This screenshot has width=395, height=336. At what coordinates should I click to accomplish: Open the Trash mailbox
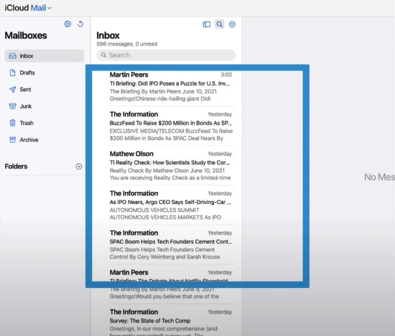pyautogui.click(x=44, y=123)
